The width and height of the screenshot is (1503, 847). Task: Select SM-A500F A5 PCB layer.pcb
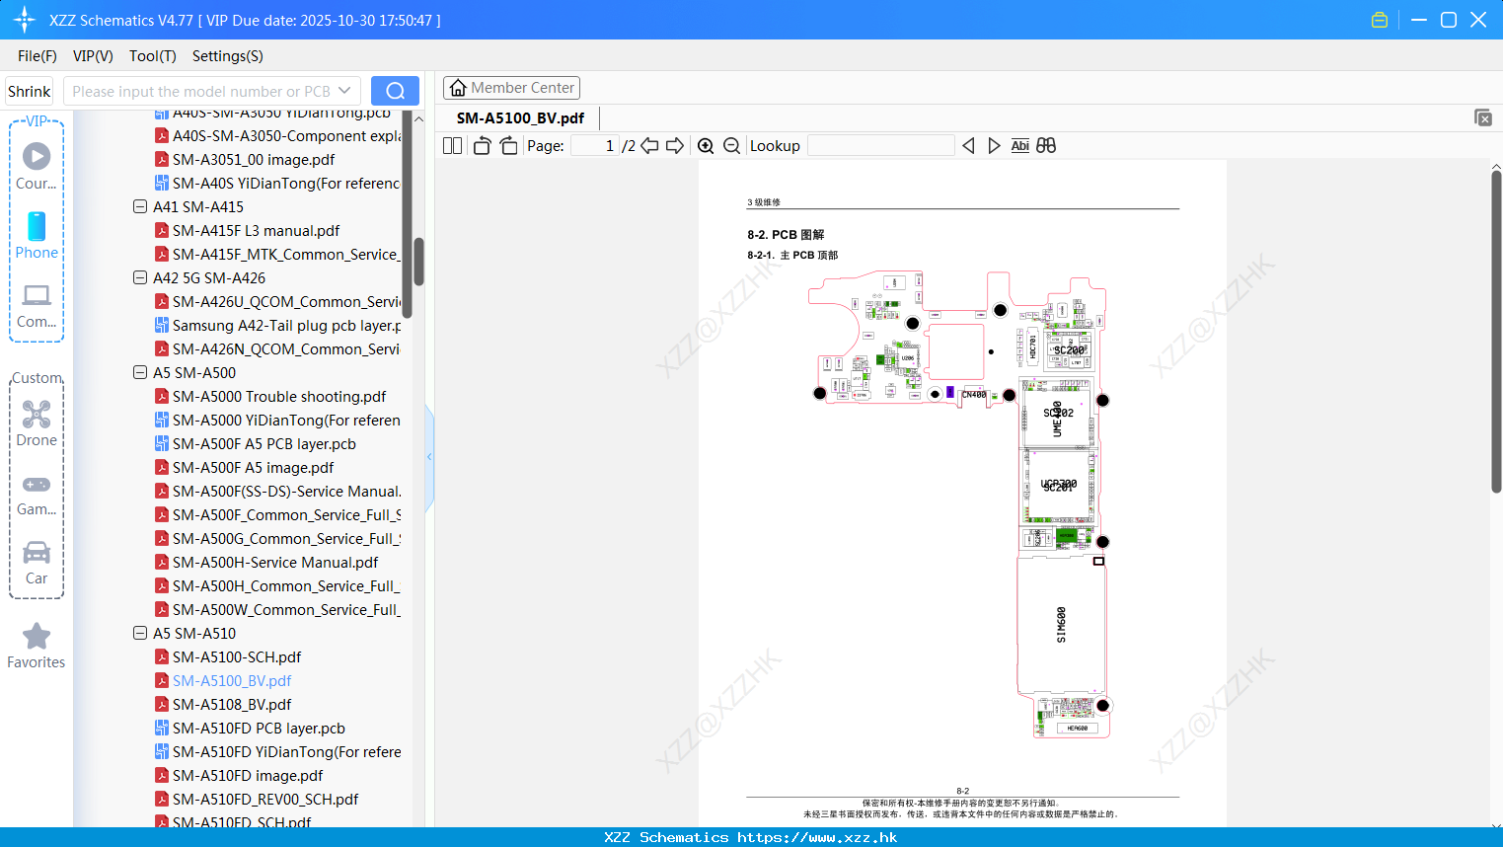pos(264,444)
